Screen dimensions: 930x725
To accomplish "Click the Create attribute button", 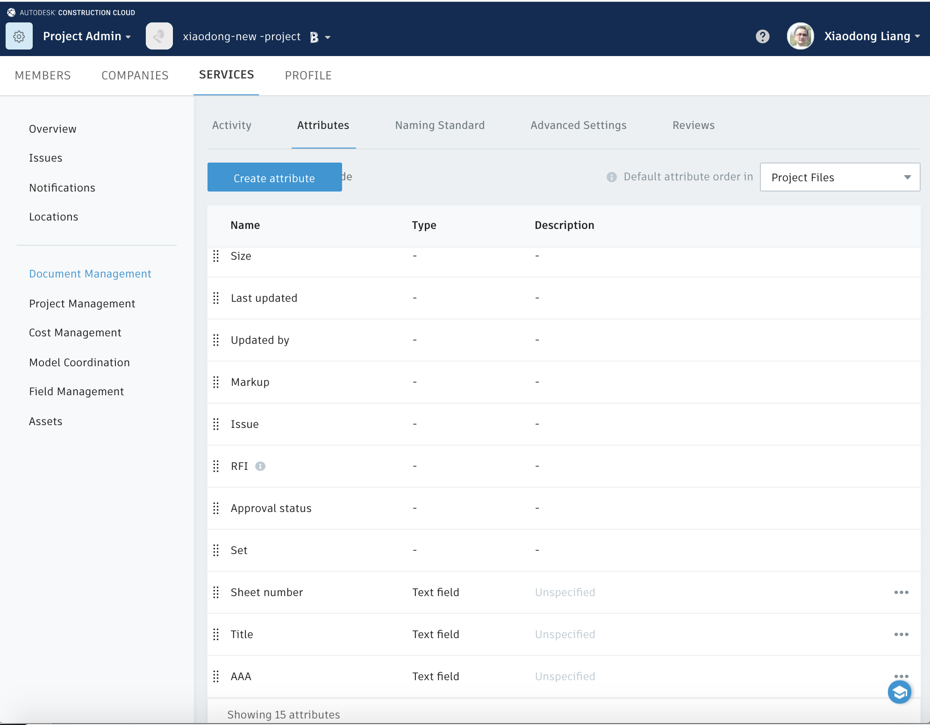I will tap(274, 177).
